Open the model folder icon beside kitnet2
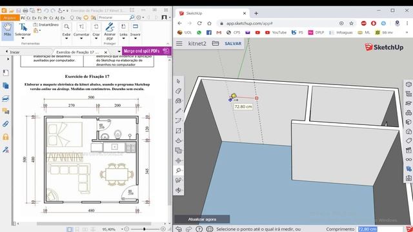 216,43
